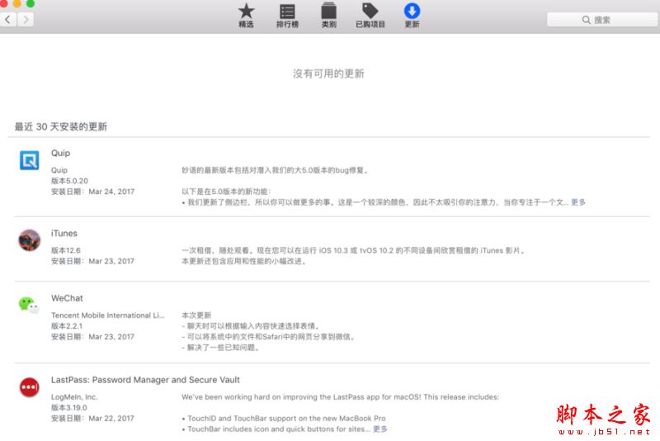Expand LastPass release notes with 更多 link
Viewport: 660px width, 441px height.
(380, 429)
